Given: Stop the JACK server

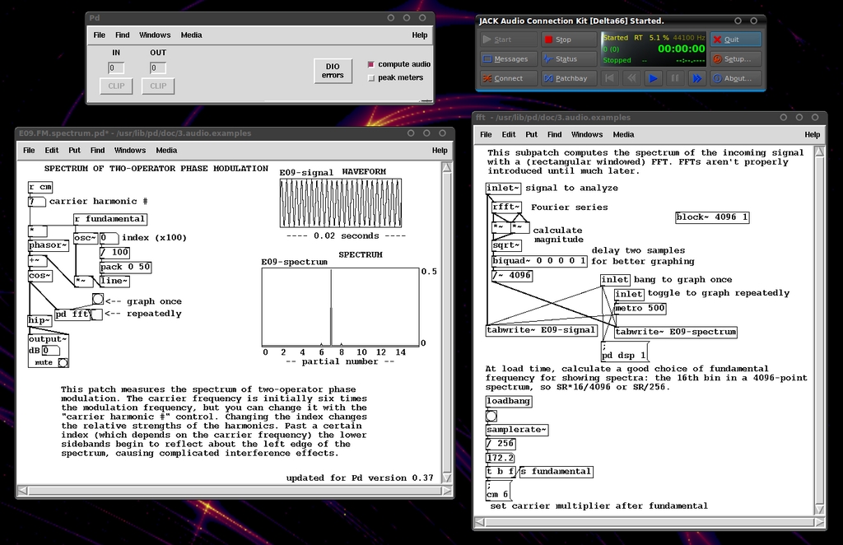Looking at the screenshot, I should pyautogui.click(x=565, y=39).
